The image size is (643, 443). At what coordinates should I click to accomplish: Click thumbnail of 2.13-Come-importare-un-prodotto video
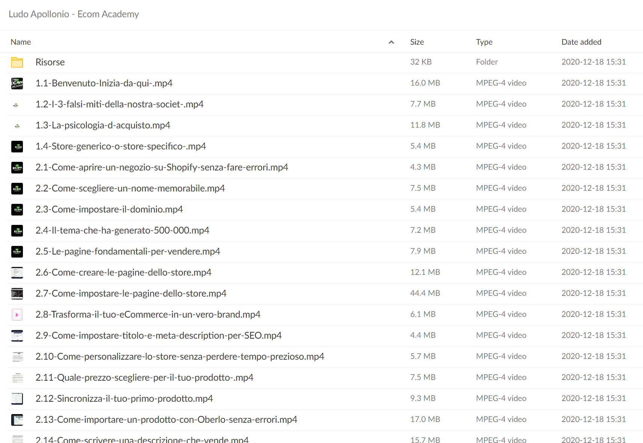pos(17,419)
